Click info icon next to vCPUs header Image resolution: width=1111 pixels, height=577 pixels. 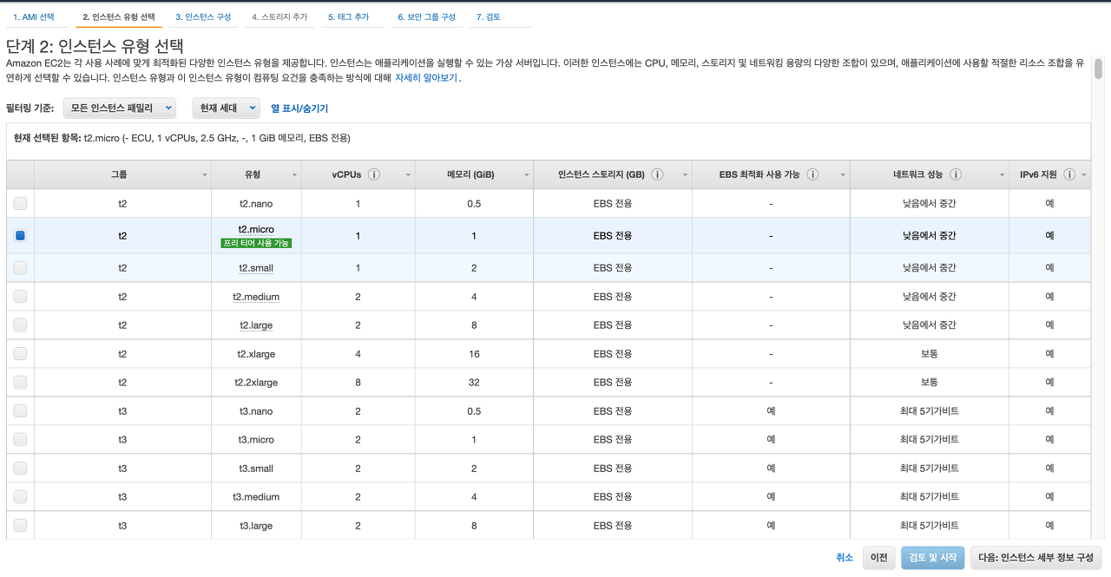[374, 174]
